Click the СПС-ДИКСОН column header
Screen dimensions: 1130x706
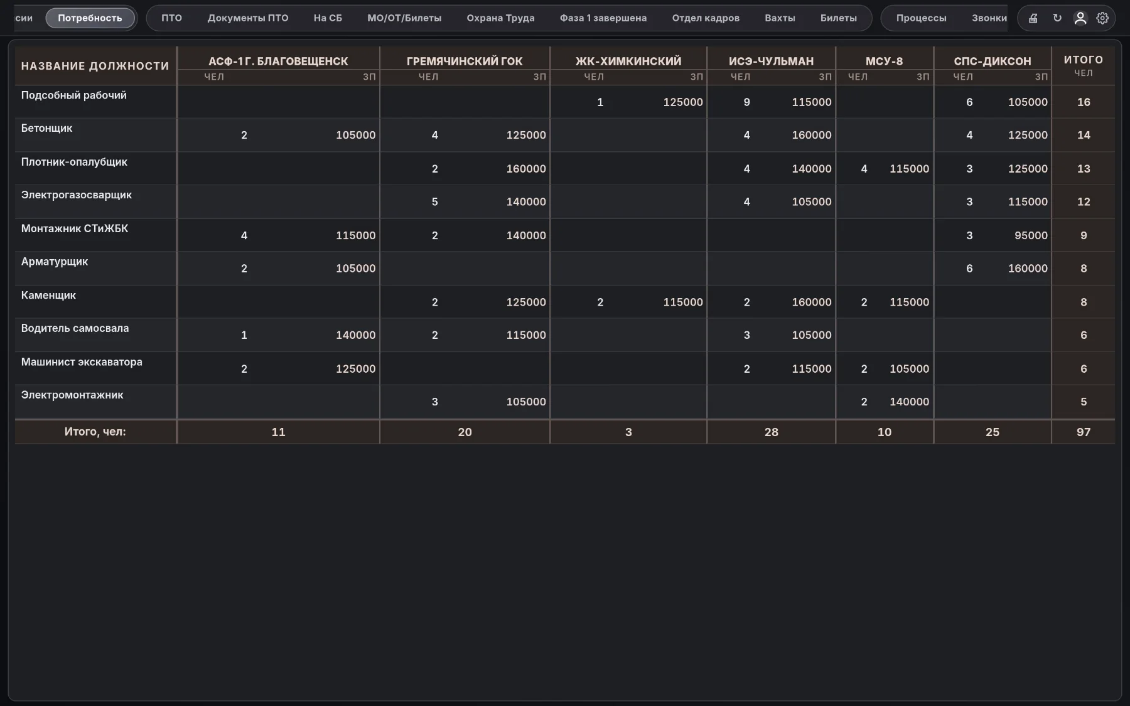[993, 61]
